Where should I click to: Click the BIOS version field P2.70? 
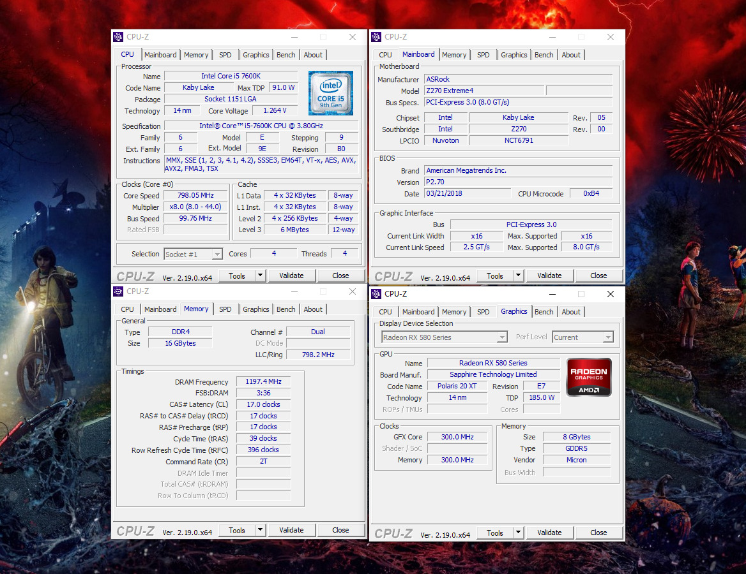[x=518, y=182]
